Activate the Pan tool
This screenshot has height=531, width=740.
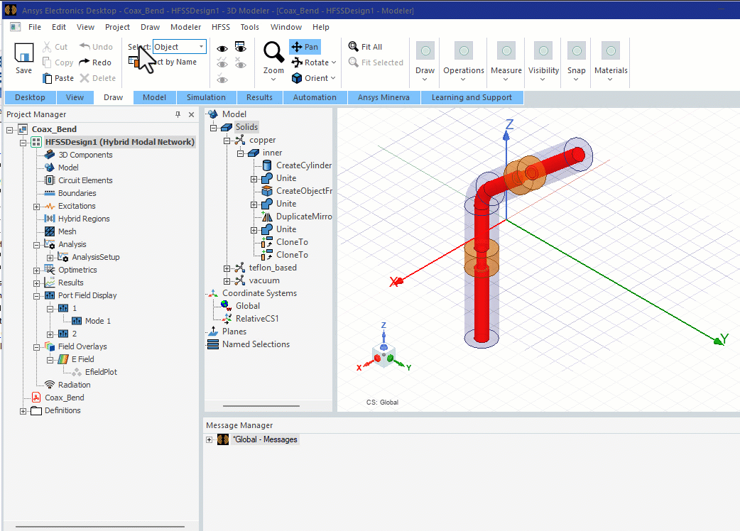pyautogui.click(x=305, y=47)
